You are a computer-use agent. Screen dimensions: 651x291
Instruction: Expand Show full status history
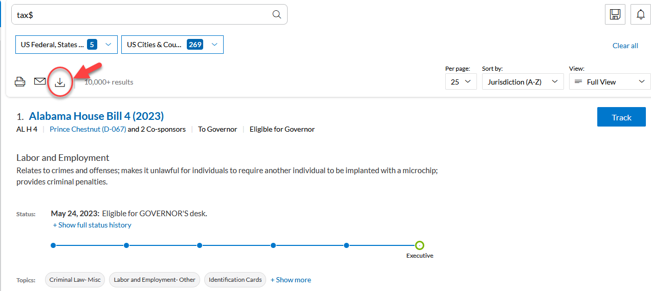(x=92, y=225)
